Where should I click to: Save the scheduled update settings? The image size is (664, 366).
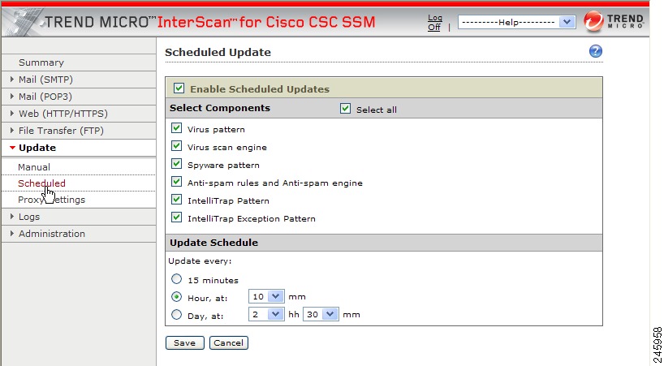pyautogui.click(x=184, y=342)
